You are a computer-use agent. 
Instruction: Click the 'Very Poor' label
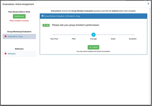click(54, 39)
